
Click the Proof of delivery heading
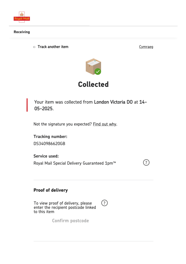[x=51, y=190]
